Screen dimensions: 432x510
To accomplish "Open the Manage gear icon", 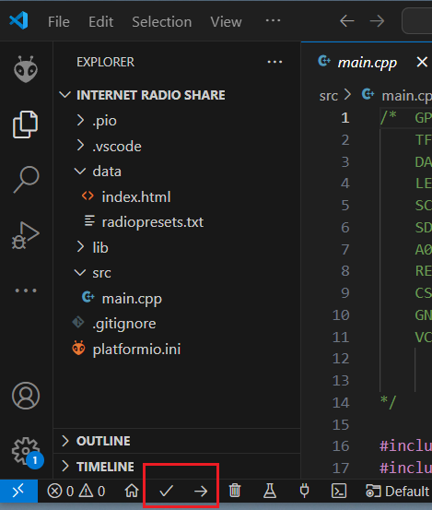I will [x=26, y=451].
